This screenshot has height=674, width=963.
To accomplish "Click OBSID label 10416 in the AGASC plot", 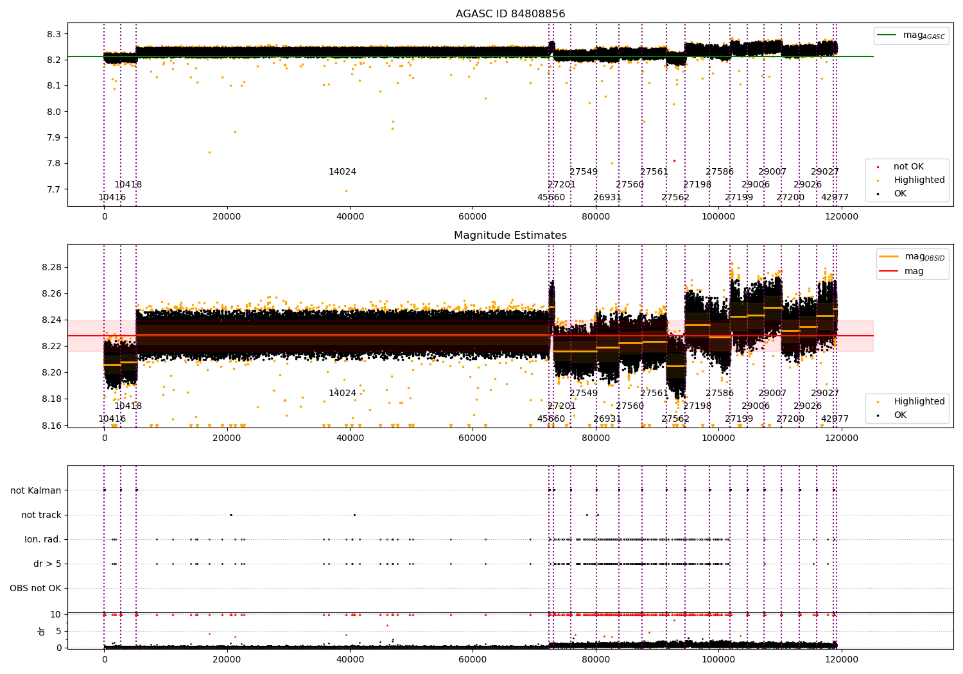I will click(112, 198).
